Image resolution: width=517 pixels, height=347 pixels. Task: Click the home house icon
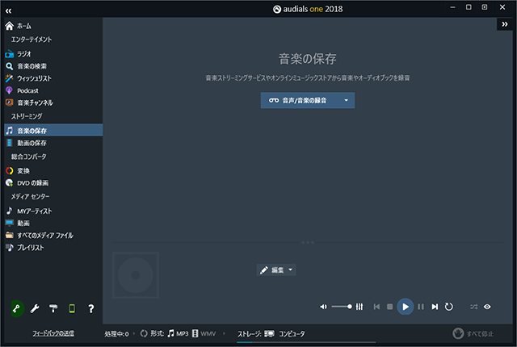9,26
